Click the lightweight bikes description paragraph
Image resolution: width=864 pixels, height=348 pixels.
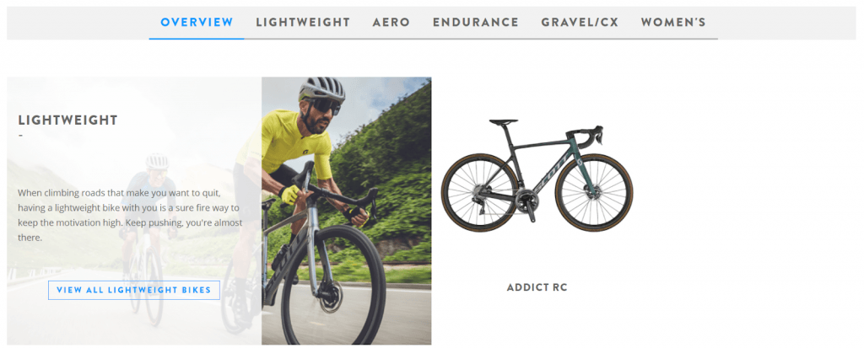(x=130, y=216)
